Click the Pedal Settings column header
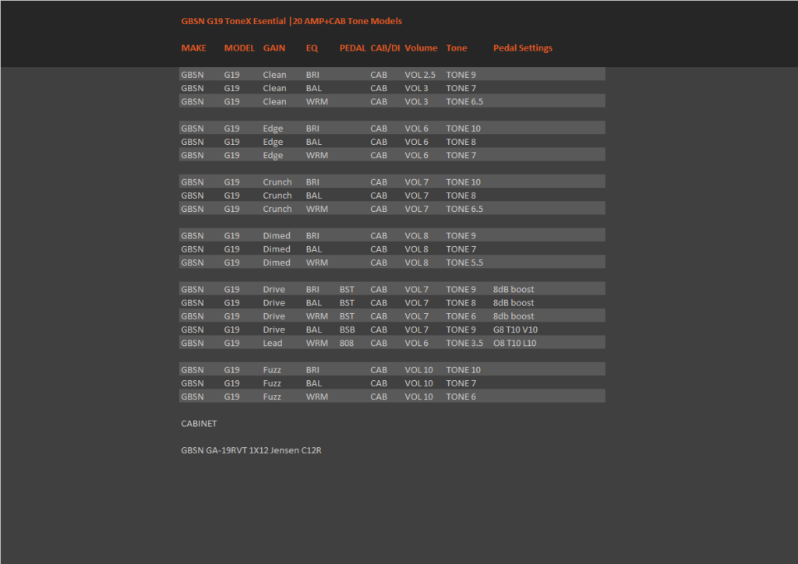 click(523, 48)
